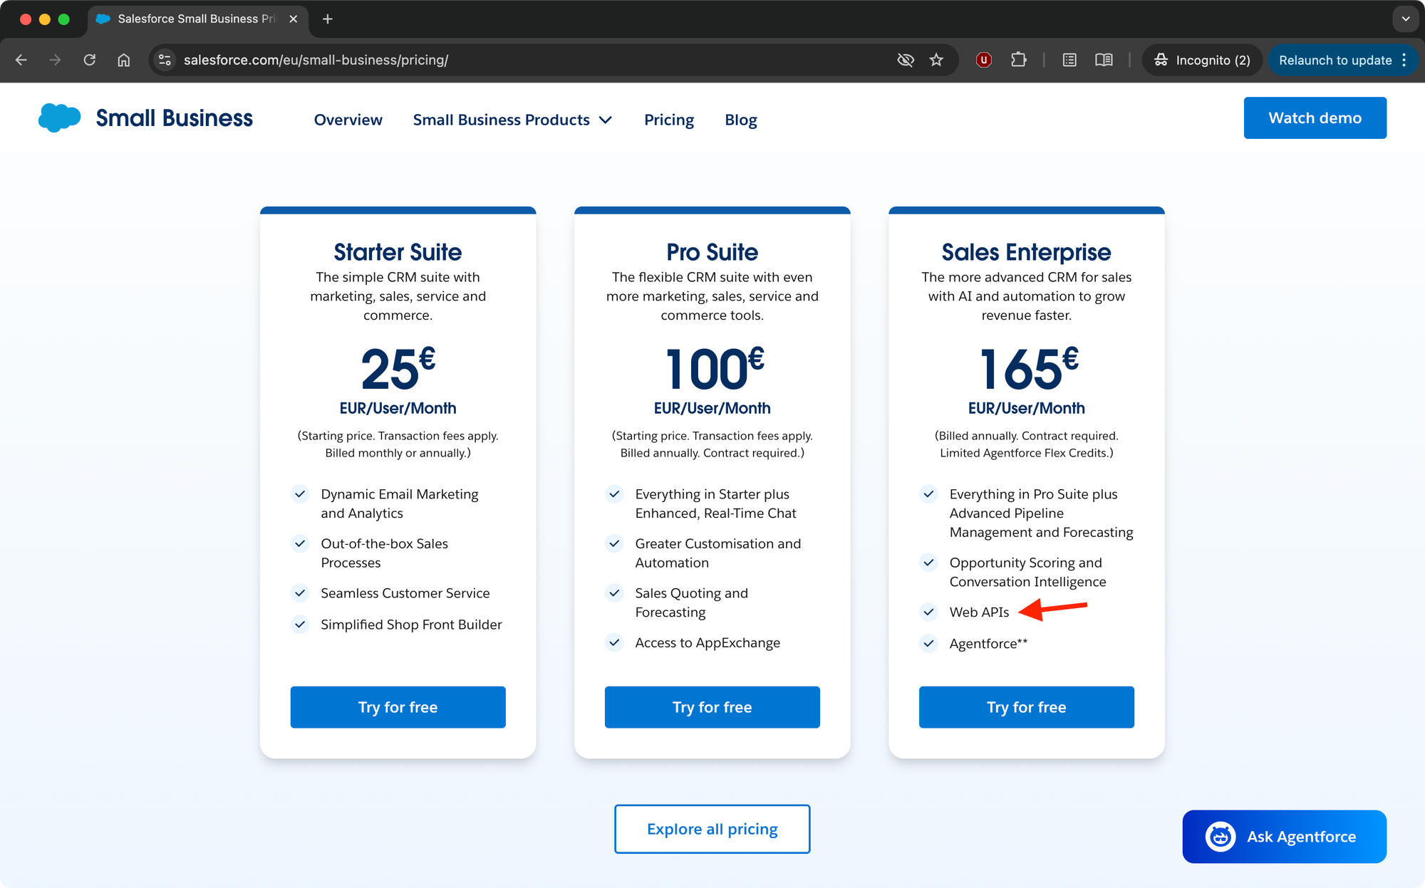The height and width of the screenshot is (888, 1425).
Task: Toggle reading mode book icon
Action: (x=1104, y=60)
